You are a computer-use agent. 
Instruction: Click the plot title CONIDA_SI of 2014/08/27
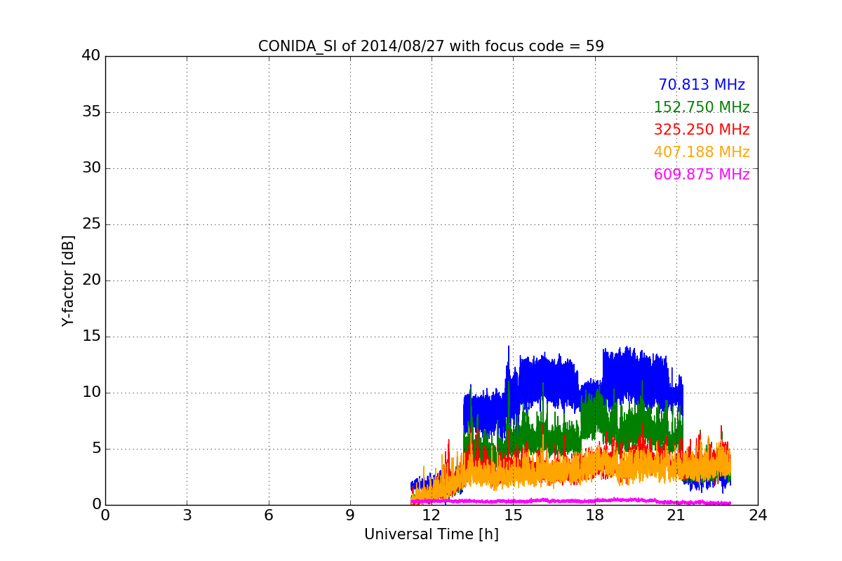(431, 46)
